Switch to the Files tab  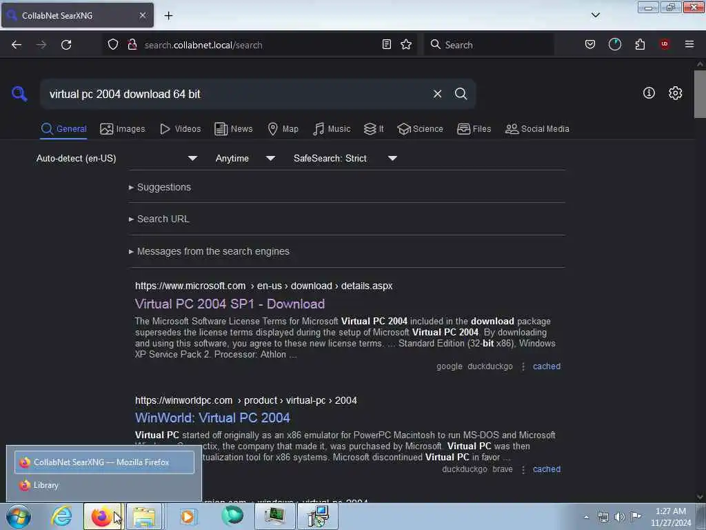point(474,129)
